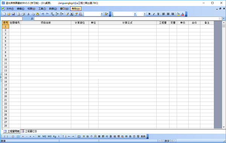This screenshot has width=226, height=143.
Task: Expand the unit toolbar options arrow
Action: point(148,137)
